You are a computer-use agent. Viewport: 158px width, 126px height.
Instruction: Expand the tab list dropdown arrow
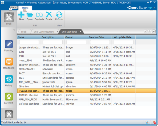(x=154, y=31)
